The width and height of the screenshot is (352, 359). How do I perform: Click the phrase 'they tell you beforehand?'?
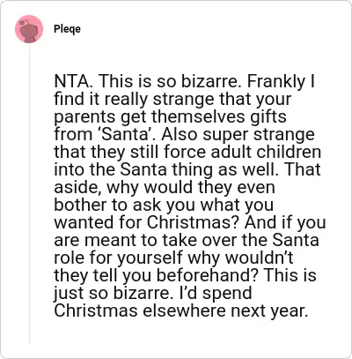pyautogui.click(x=157, y=275)
